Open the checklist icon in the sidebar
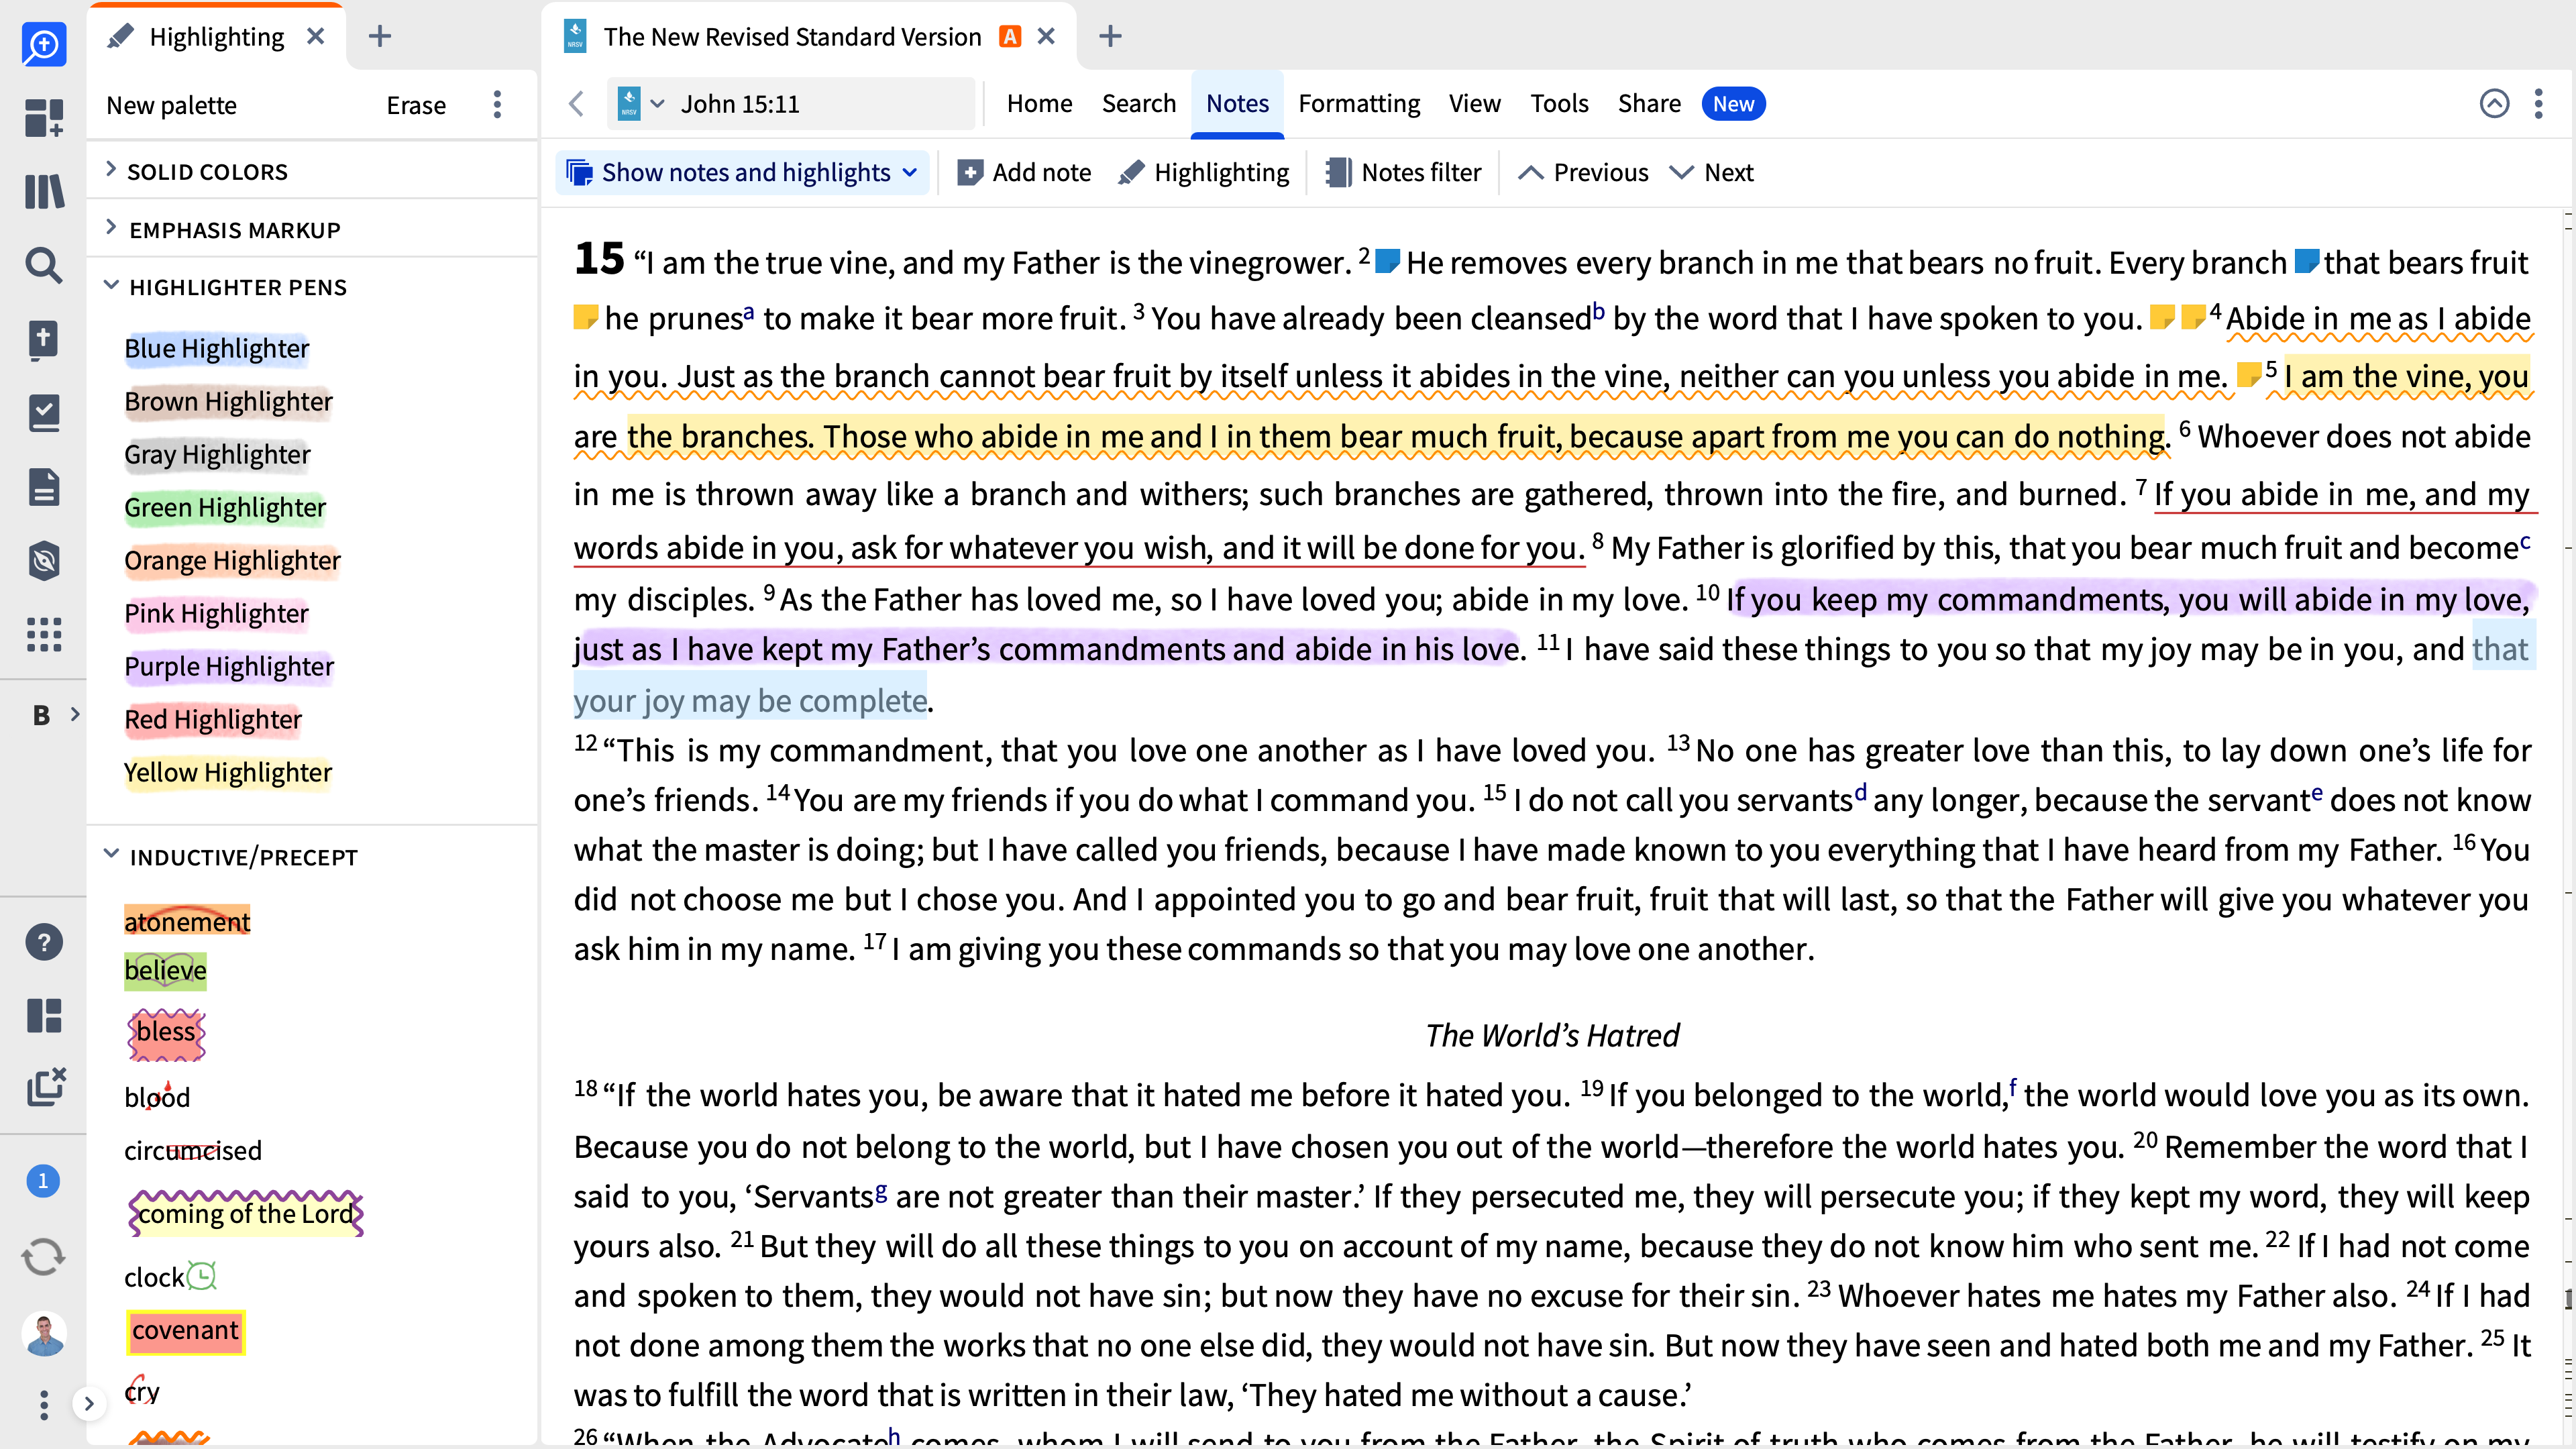Viewport: 2576px width, 1449px height. (x=43, y=412)
